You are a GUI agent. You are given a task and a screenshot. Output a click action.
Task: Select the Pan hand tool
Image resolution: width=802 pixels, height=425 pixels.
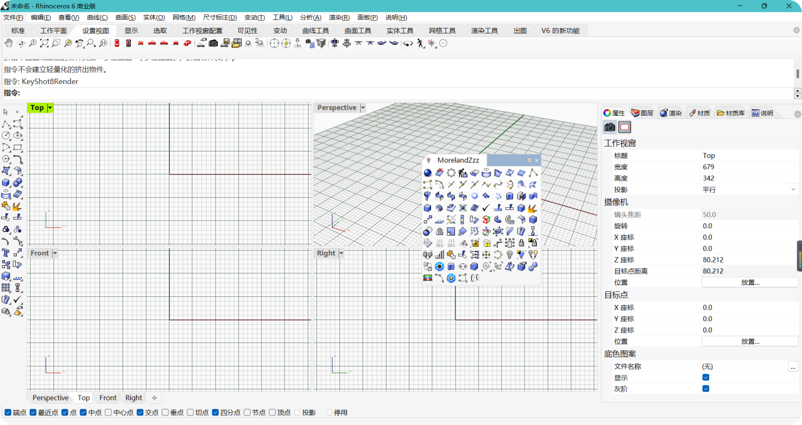(8, 43)
